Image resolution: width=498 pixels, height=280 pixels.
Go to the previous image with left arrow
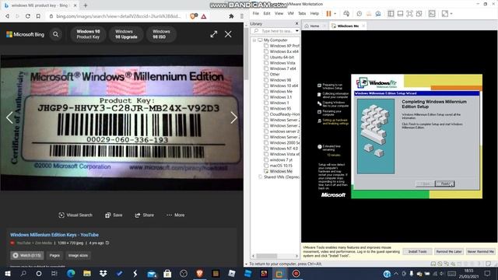[x=9, y=117]
